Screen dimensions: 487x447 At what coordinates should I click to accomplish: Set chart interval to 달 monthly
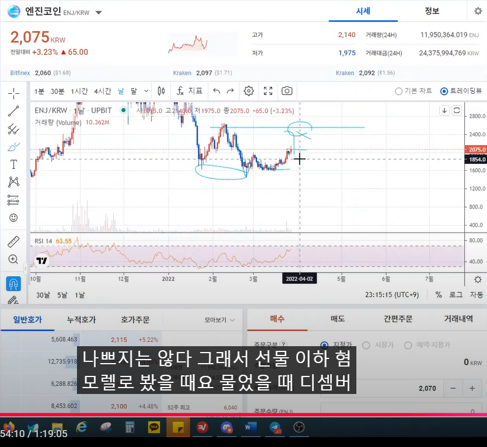click(x=134, y=91)
